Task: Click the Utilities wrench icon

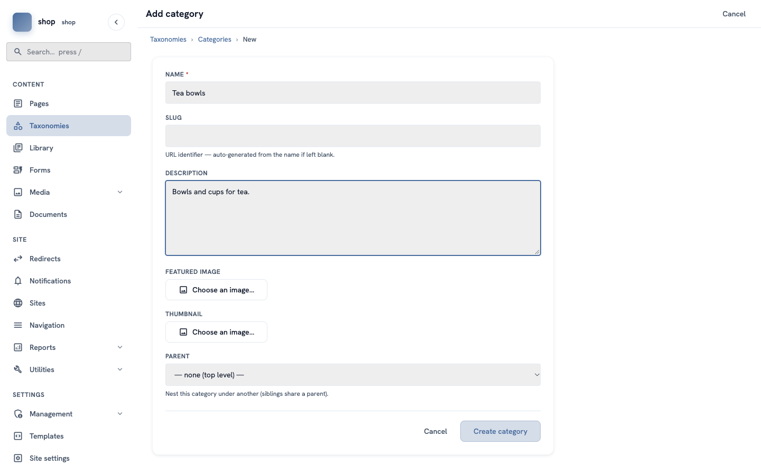Action: coord(18,369)
